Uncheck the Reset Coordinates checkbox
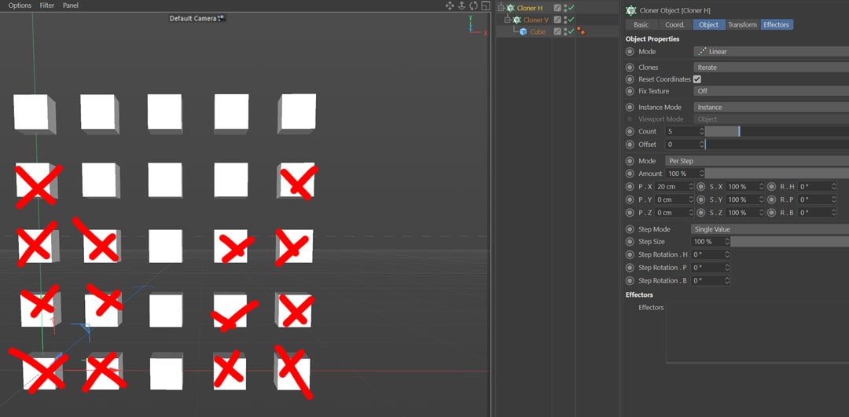This screenshot has width=849, height=417. coord(697,79)
